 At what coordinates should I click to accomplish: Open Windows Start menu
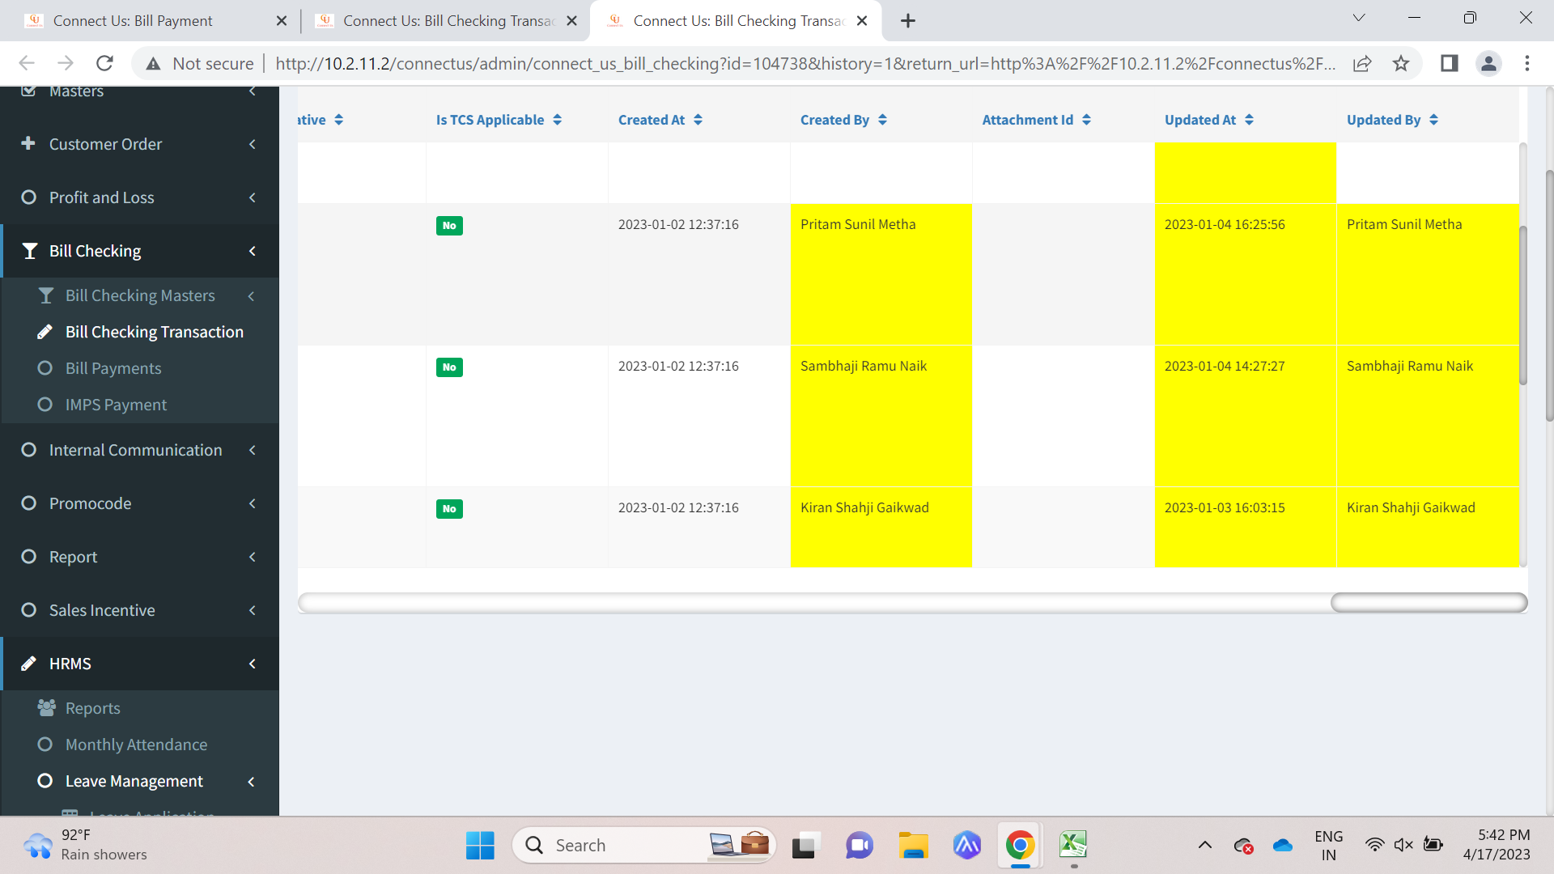coord(480,845)
